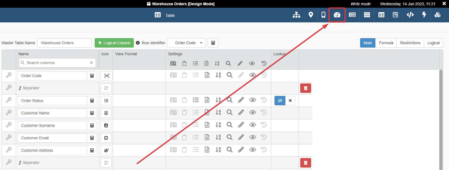The width and height of the screenshot is (449, 170).
Task: Open the hierarchy sitemap icon
Action: [x=296, y=15]
